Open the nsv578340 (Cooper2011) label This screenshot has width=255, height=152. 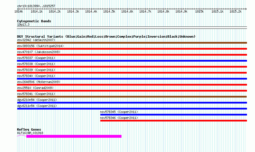click(x=36, y=76)
